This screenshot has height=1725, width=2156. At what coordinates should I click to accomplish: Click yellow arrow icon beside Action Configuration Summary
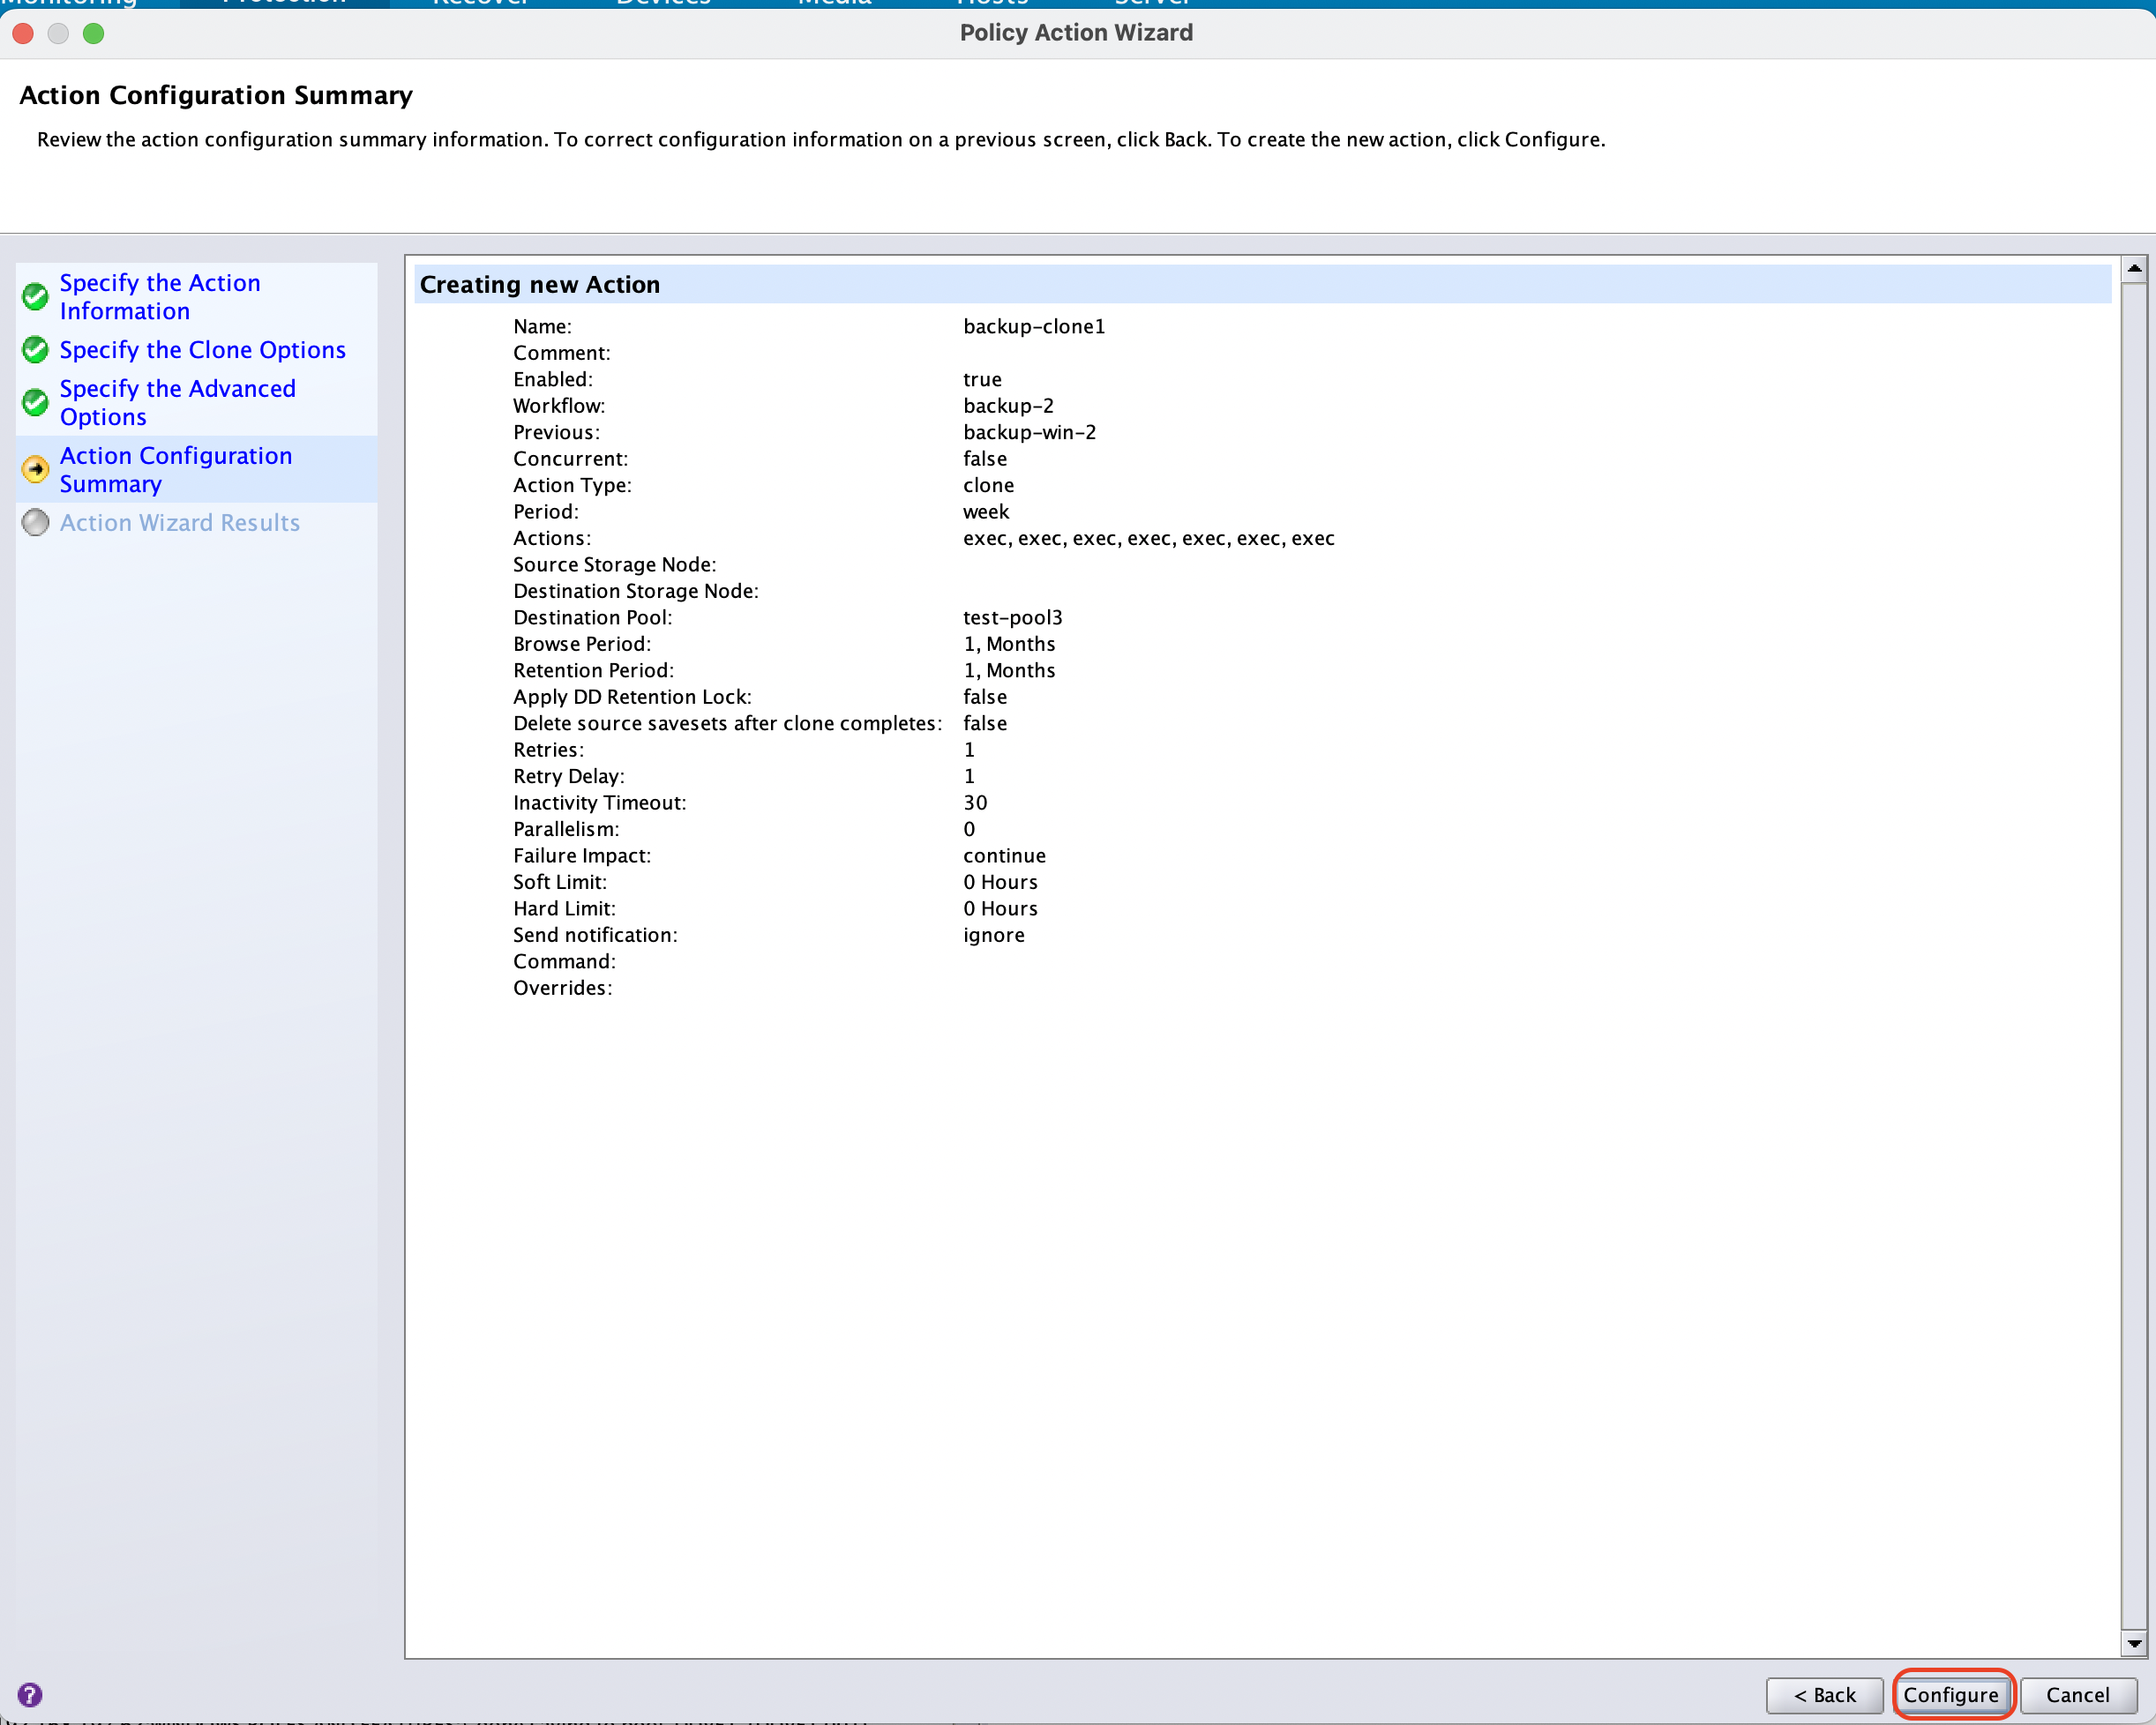click(x=35, y=468)
